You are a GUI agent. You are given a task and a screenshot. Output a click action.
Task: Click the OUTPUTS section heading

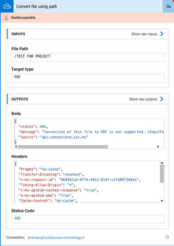[x=19, y=99]
